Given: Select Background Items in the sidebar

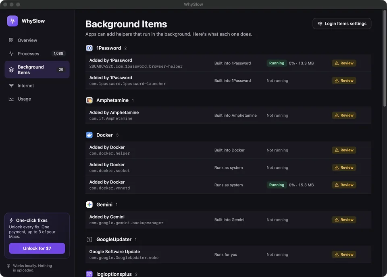Looking at the screenshot, I should tap(37, 70).
